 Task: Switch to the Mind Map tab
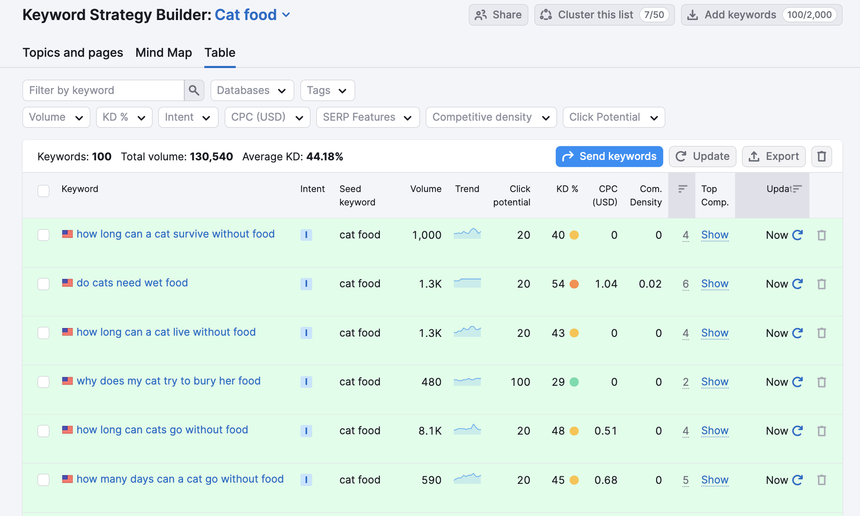pyautogui.click(x=163, y=53)
